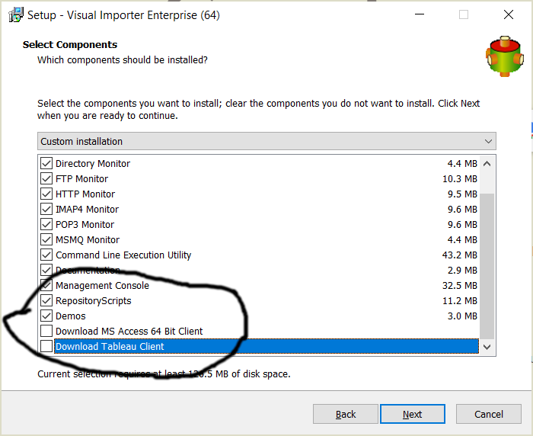The width and height of the screenshot is (533, 436).
Task: Select the POP3 Monitor list row
Action: (x=259, y=224)
